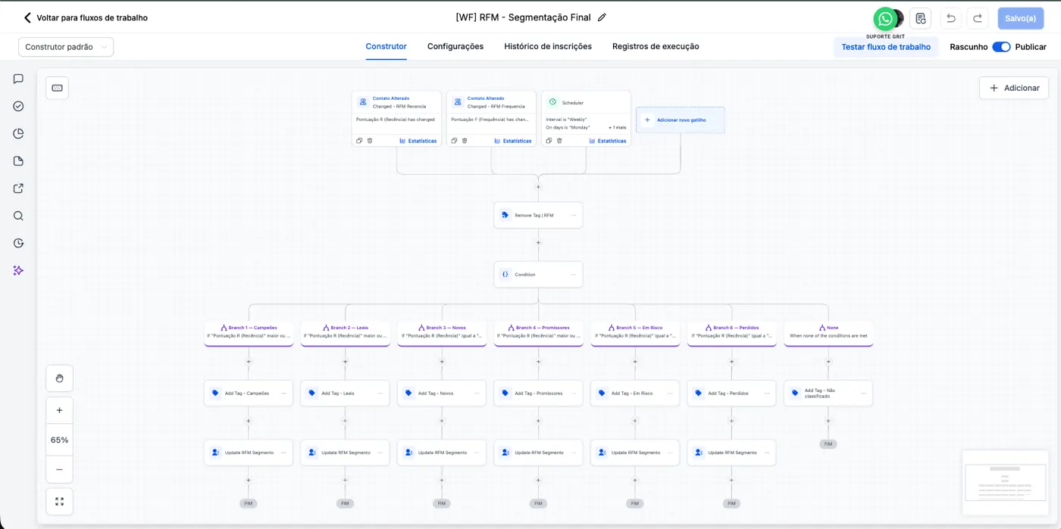Switch to the Configurações tab
This screenshot has height=529, width=1061.
point(455,46)
